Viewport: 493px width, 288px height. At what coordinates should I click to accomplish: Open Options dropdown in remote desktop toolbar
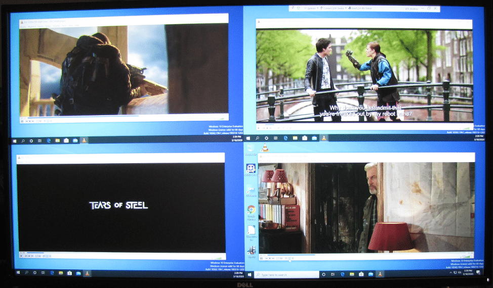click(311, 8)
